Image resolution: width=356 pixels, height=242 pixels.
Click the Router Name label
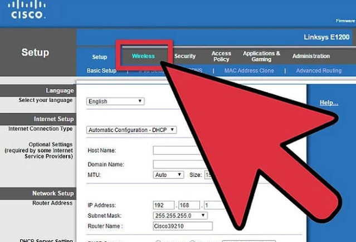105,226
